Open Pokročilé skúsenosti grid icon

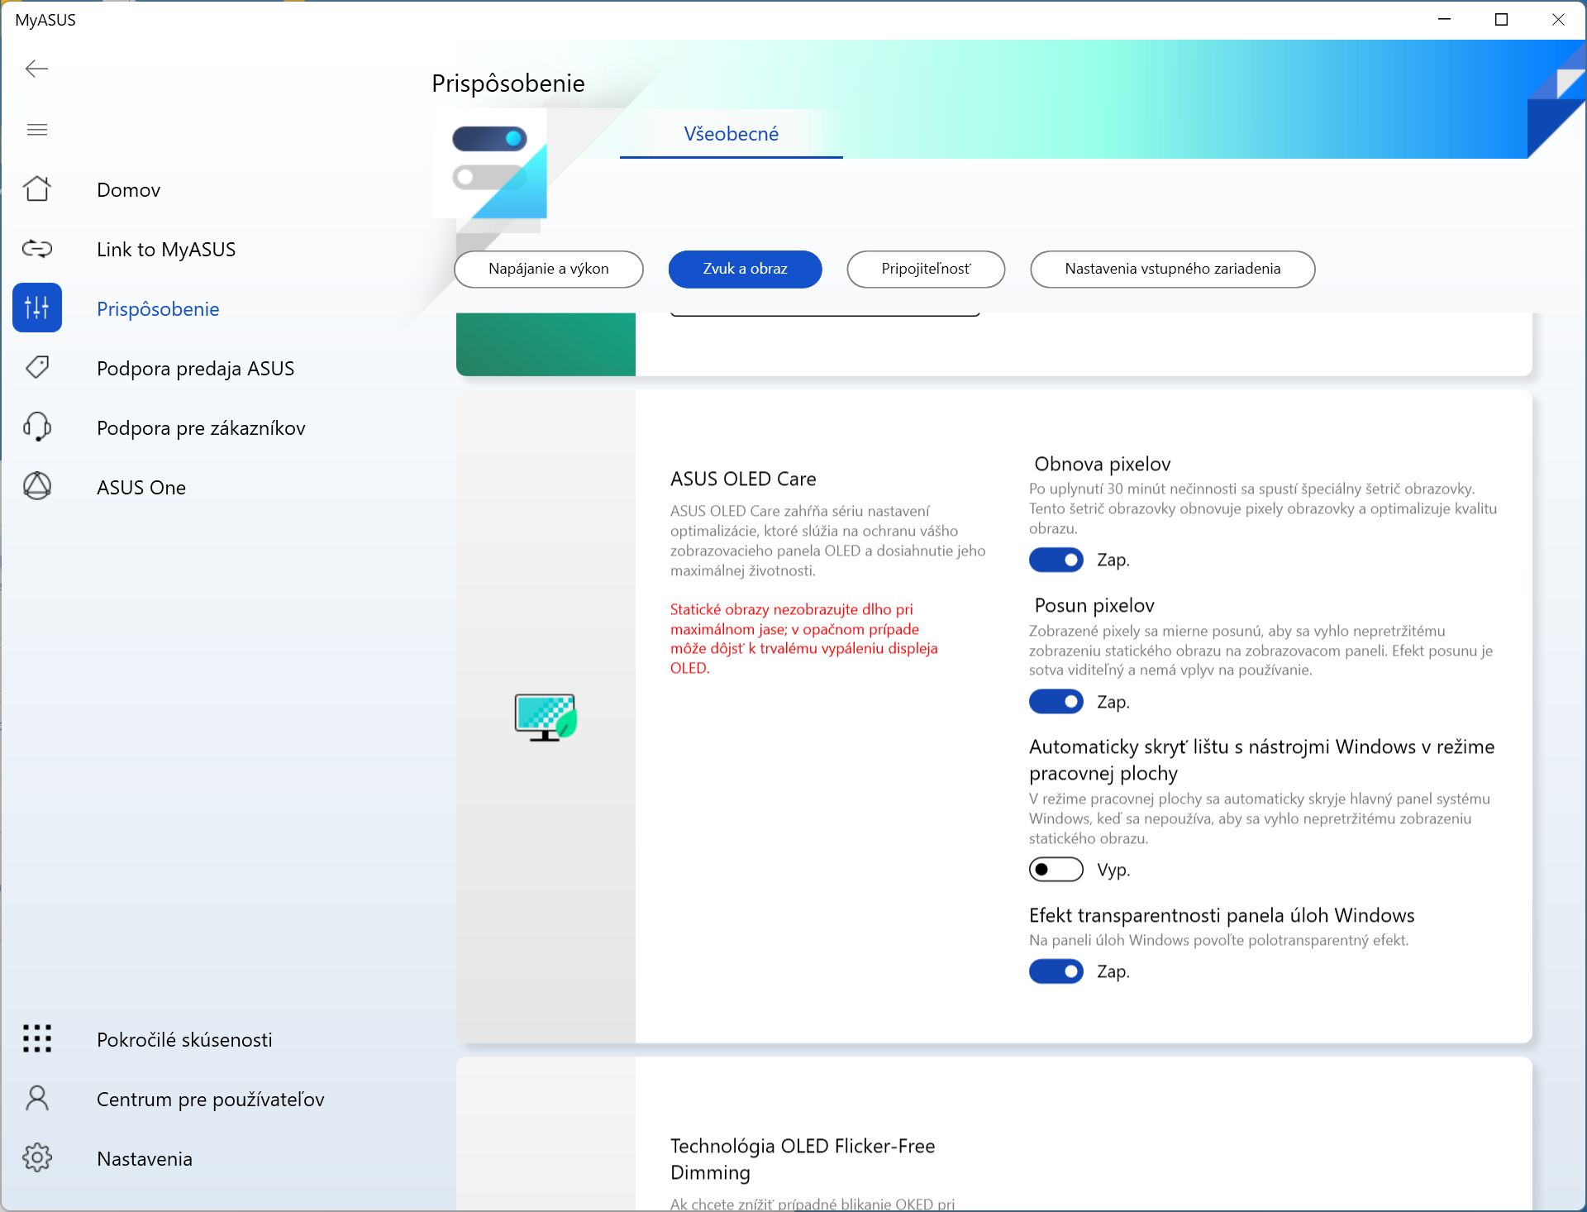click(x=36, y=1038)
